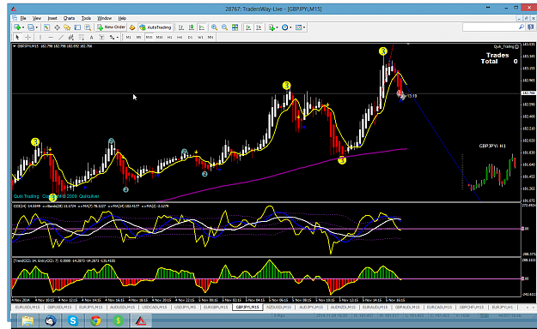The image size is (537, 329).
Task: Switch to the EURUSD,M15 chart tab
Action: tap(27, 307)
